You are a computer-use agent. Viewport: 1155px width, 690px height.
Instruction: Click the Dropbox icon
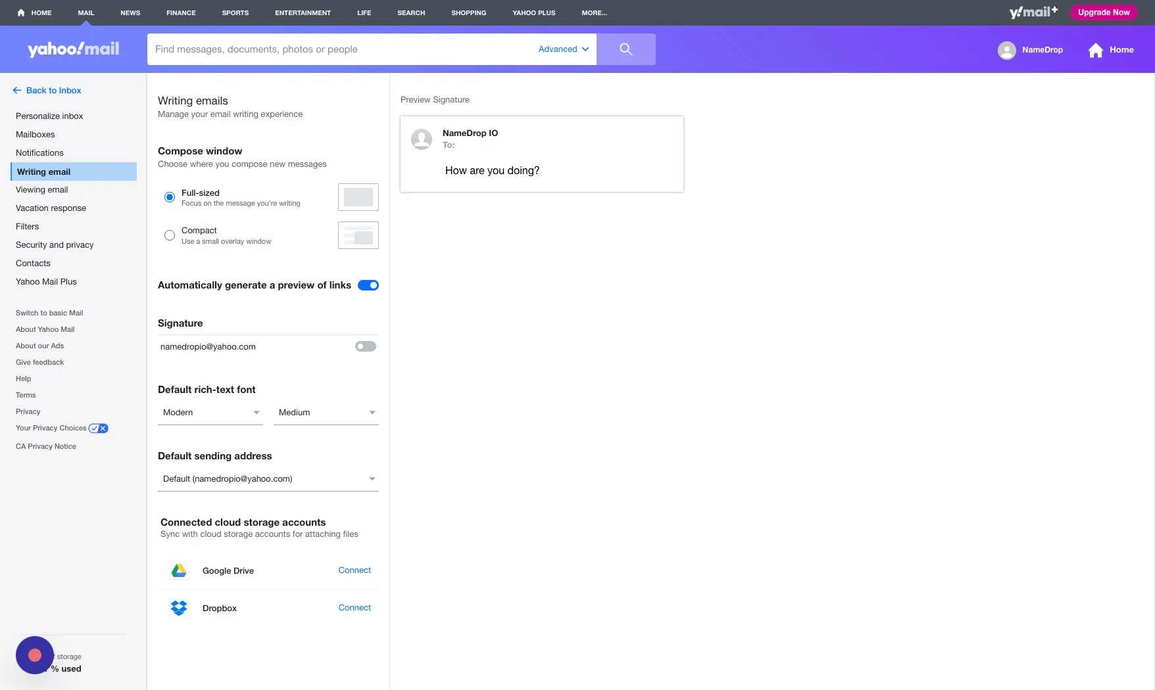(x=179, y=608)
